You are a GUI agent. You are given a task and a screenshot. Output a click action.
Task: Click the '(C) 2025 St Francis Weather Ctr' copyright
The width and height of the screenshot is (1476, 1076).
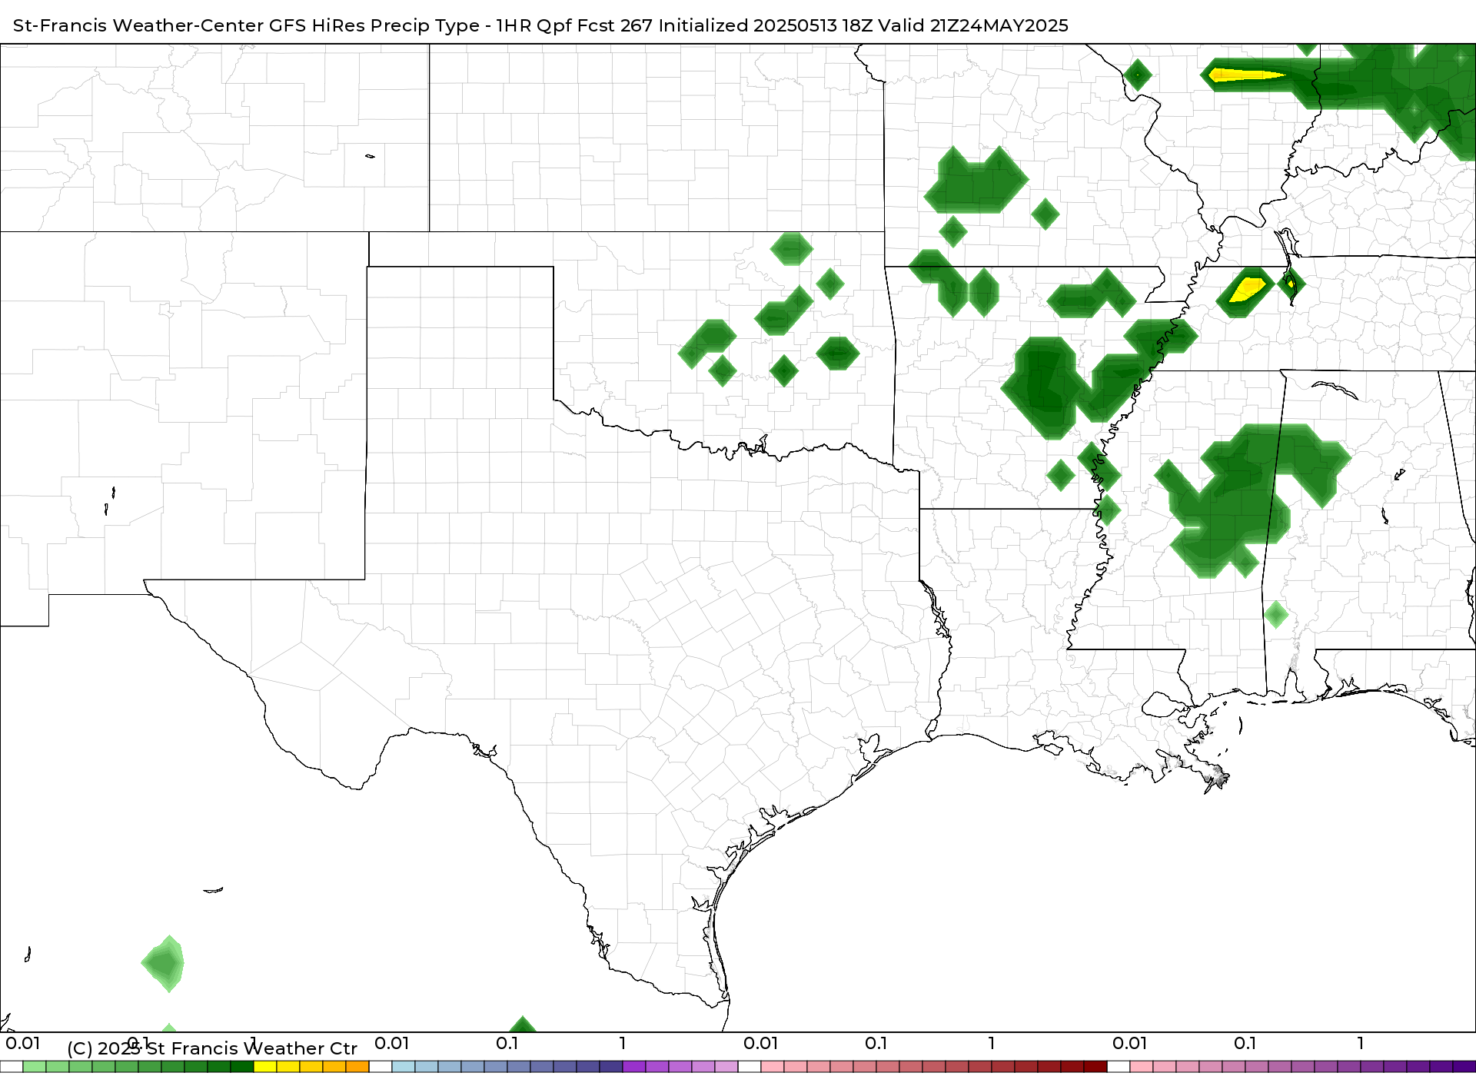pyautogui.click(x=212, y=1048)
